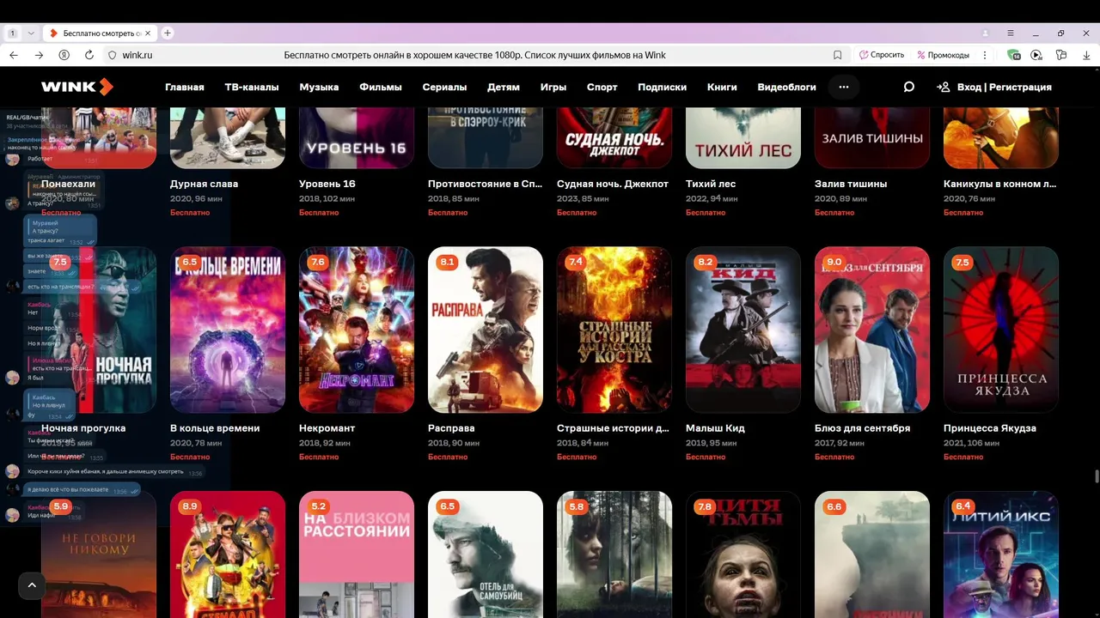Image resolution: width=1100 pixels, height=618 pixels.
Task: Expand the tab list dropdown chevron
Action: pos(31,33)
